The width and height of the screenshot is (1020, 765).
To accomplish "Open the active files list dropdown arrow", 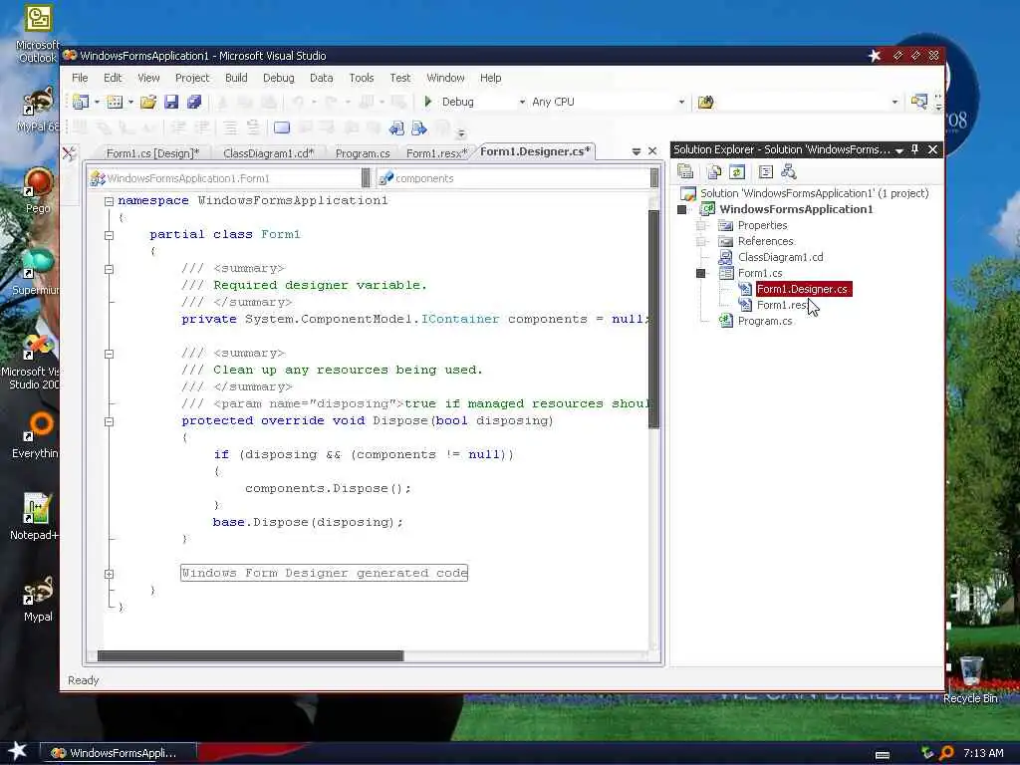I will (x=637, y=151).
